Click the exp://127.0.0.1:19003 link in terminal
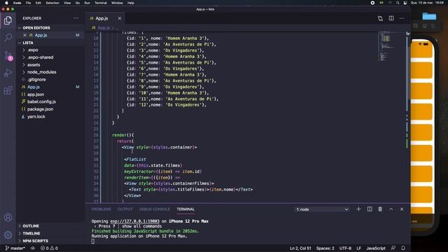Viewport: 448px width, 252px height. 135,221
